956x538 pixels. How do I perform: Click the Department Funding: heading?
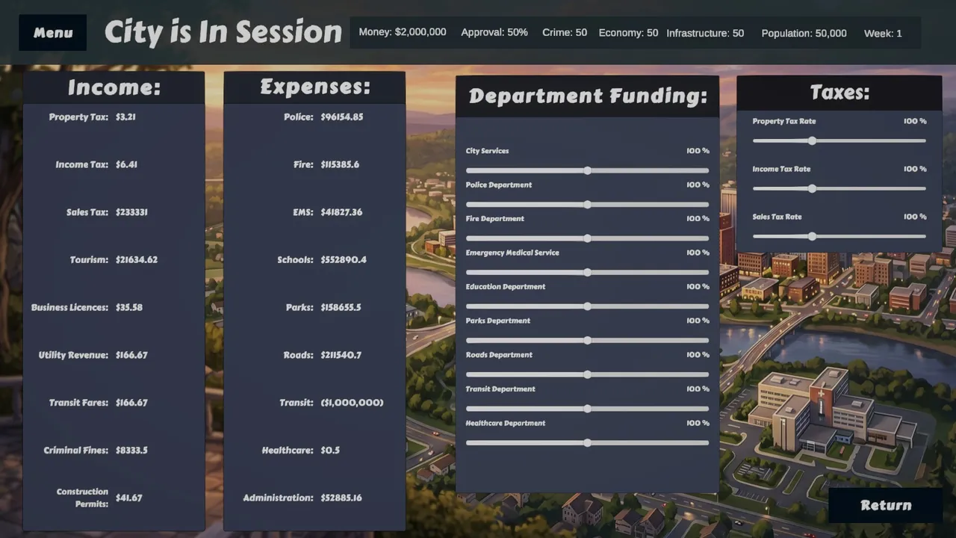588,96
